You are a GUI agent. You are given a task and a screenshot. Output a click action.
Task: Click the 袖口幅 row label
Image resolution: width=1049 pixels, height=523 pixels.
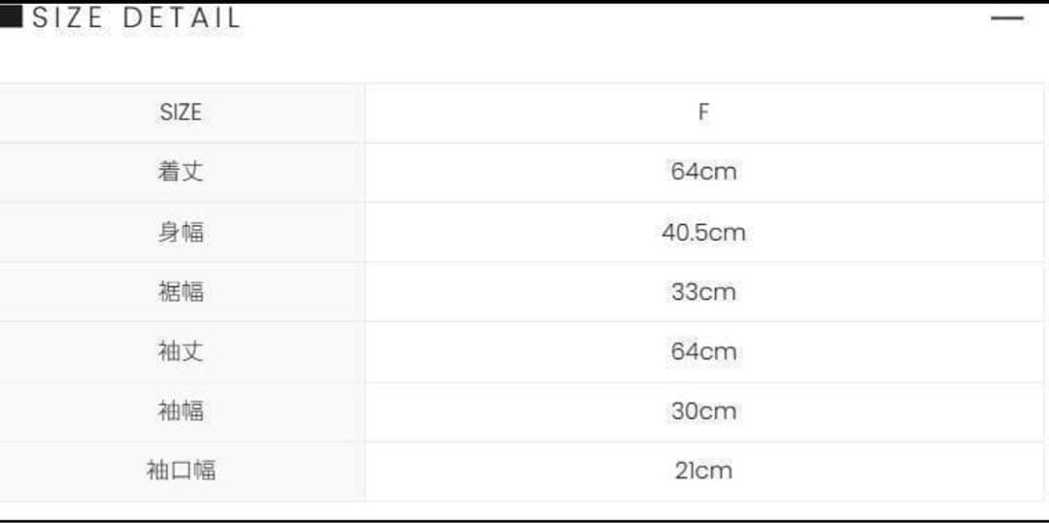click(x=181, y=472)
